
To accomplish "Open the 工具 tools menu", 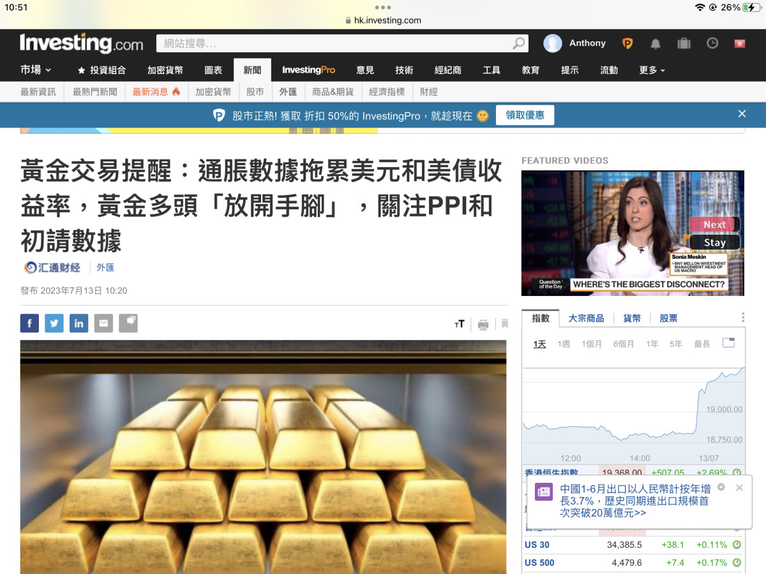I will (492, 70).
